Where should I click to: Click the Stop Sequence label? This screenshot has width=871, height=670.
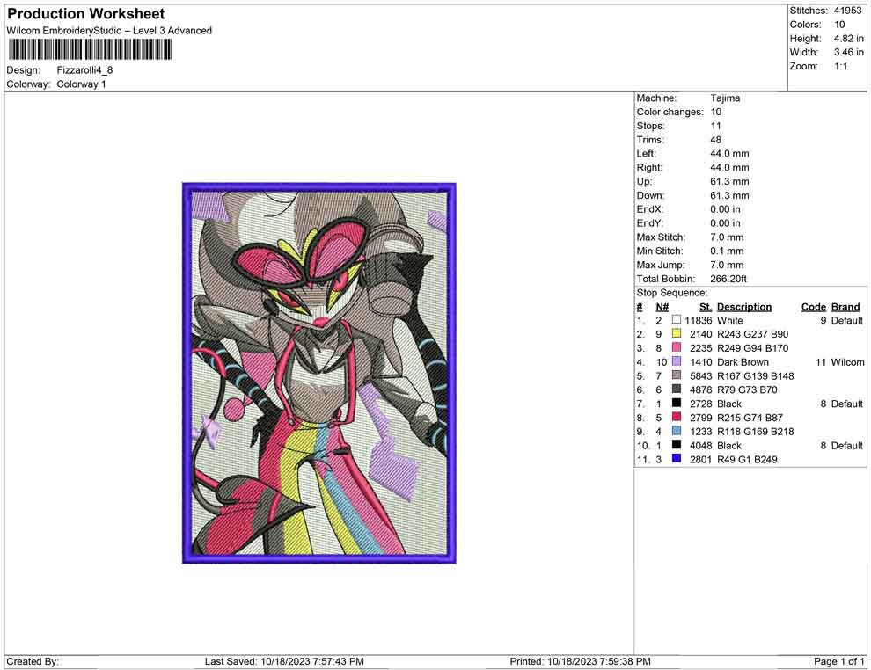pos(671,293)
